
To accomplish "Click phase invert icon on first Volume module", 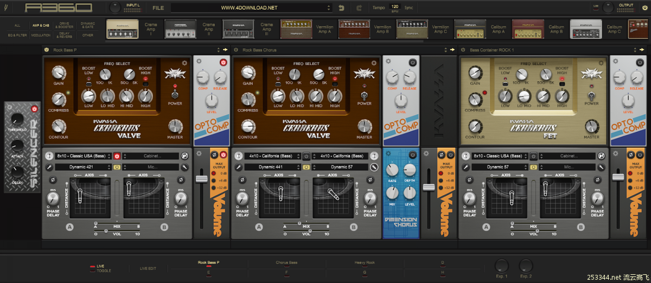I will coord(214,156).
